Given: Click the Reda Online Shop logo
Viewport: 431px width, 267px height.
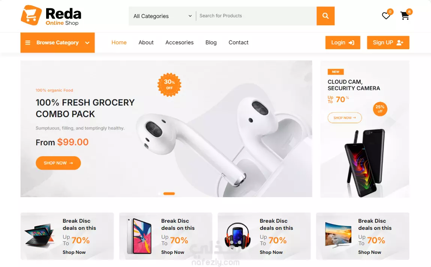Looking at the screenshot, I should point(51,16).
